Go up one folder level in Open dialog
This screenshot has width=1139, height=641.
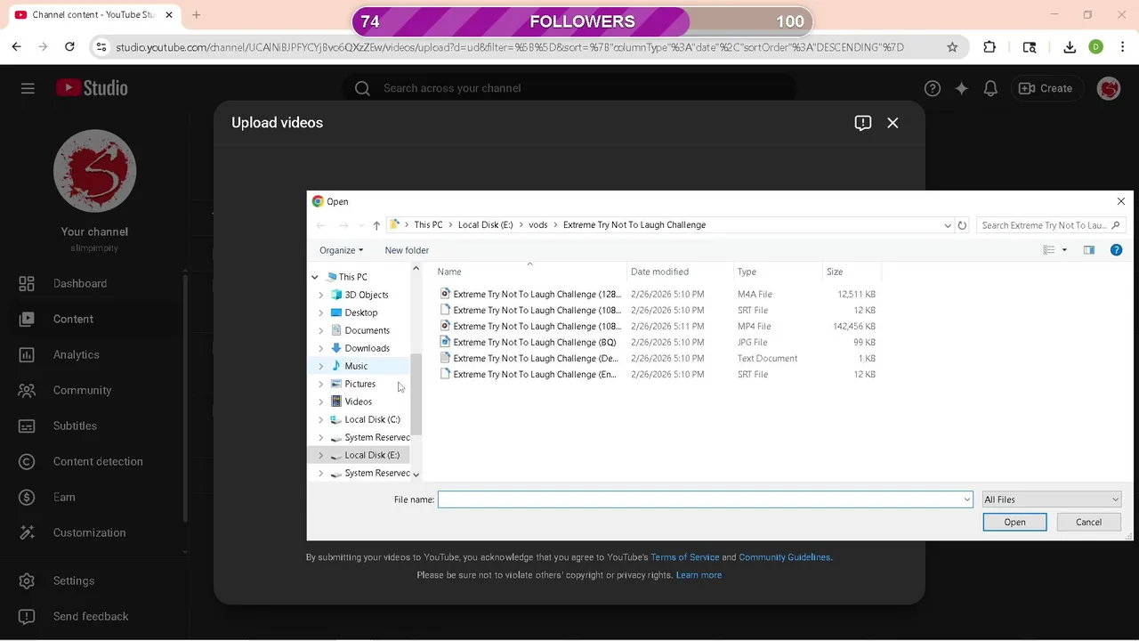coord(376,225)
